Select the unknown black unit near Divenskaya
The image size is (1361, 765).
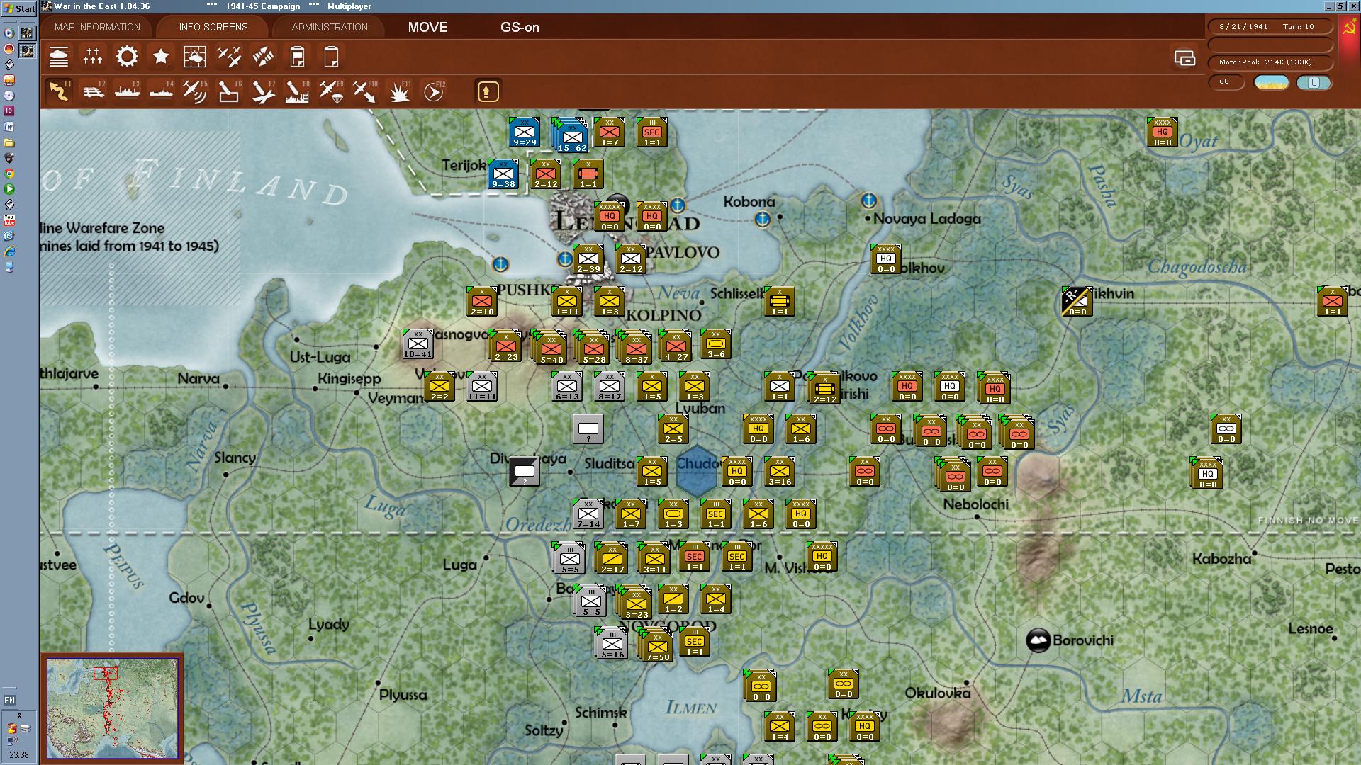(x=525, y=472)
